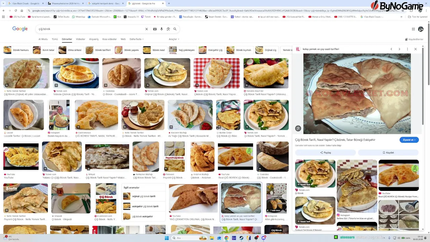Search inside the preview image with Lens
This screenshot has width=430, height=242.
point(298,128)
